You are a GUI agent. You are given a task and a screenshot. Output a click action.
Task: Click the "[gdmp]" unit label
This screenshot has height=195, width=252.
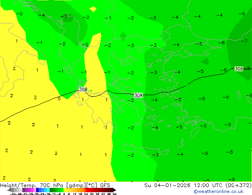point(76,185)
